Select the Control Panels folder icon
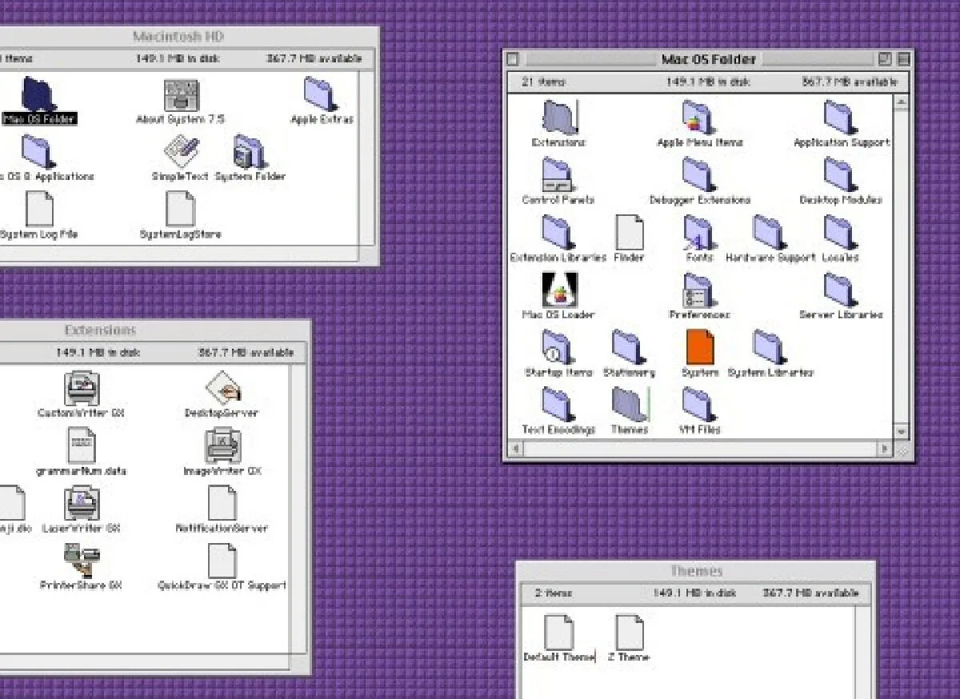This screenshot has height=699, width=960. point(558,175)
